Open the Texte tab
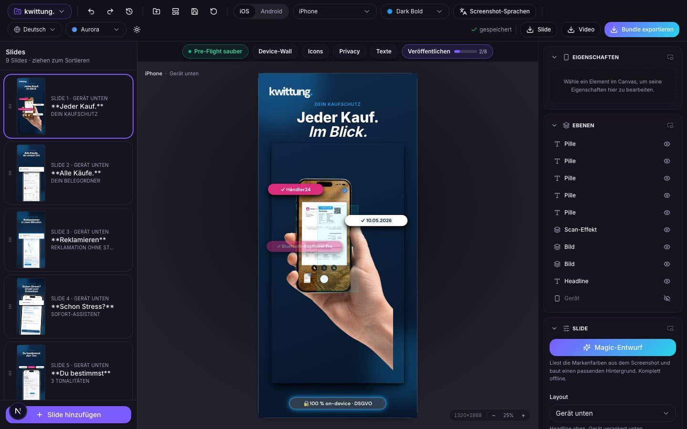 tap(384, 51)
